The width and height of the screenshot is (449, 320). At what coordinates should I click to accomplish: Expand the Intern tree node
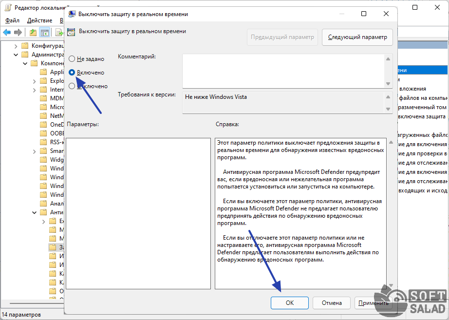point(35,90)
